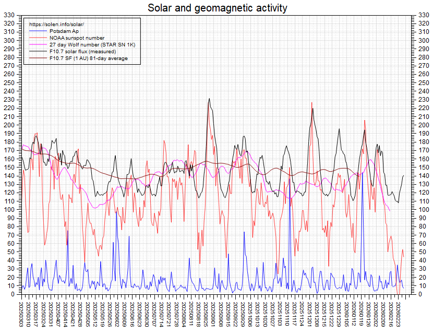This screenshot has height=335, width=433.
Task: Click the date label 20250728 on the x-axis
Action: (x=176, y=314)
